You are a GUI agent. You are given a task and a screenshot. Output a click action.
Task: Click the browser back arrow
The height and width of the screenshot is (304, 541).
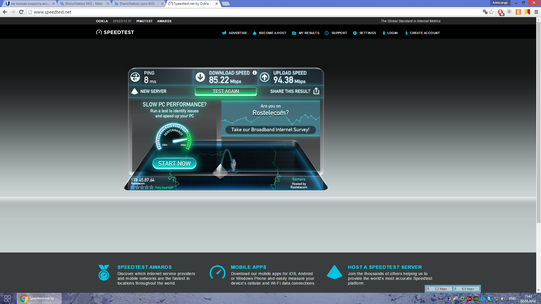coord(5,12)
